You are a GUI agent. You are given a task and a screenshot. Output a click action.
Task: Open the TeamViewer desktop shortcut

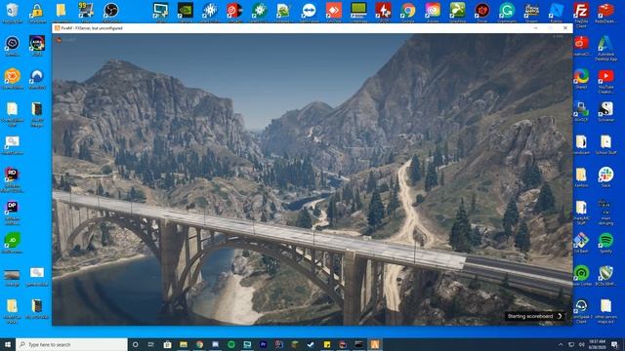point(309,11)
